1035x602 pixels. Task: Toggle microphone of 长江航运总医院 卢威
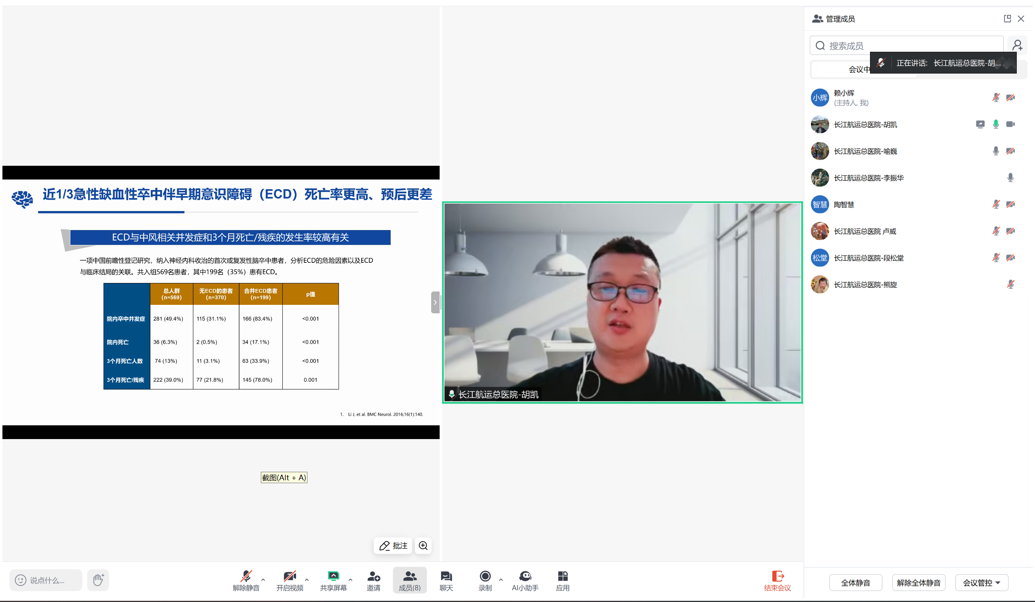[x=996, y=231]
